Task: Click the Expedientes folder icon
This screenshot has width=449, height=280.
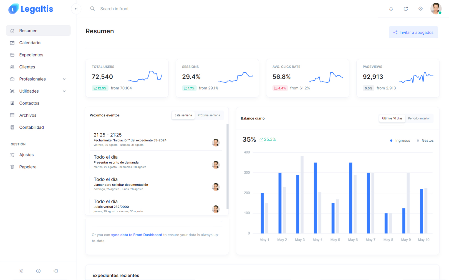Action: click(x=12, y=55)
